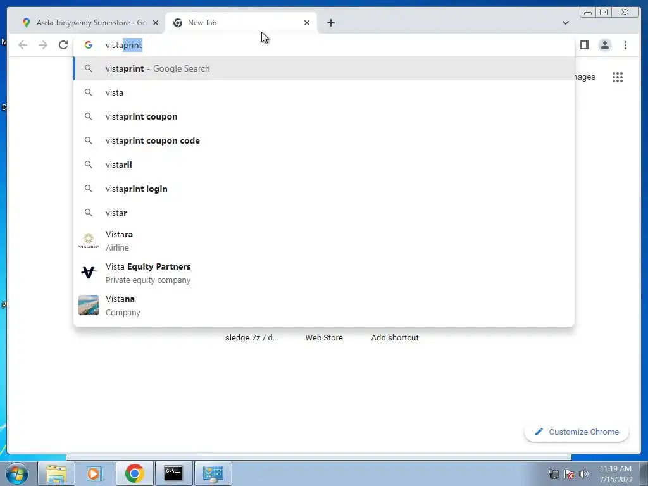This screenshot has width=648, height=486.
Task: Open Windows Media Player from taskbar
Action: point(95,473)
